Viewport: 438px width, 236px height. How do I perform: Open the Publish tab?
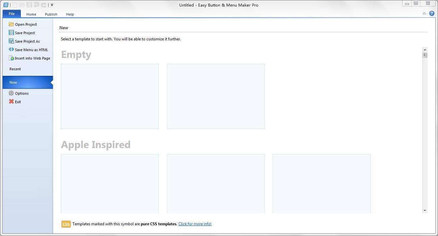pos(51,14)
